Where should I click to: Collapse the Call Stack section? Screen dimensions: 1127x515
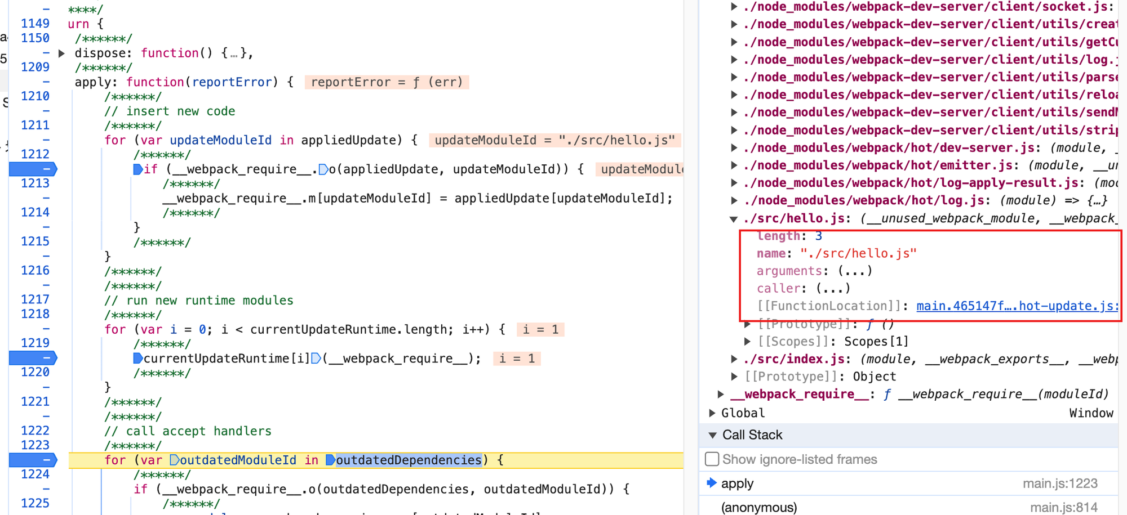tap(713, 435)
